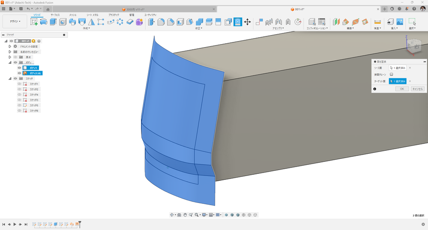Select the Pan hand tool

coord(185,215)
